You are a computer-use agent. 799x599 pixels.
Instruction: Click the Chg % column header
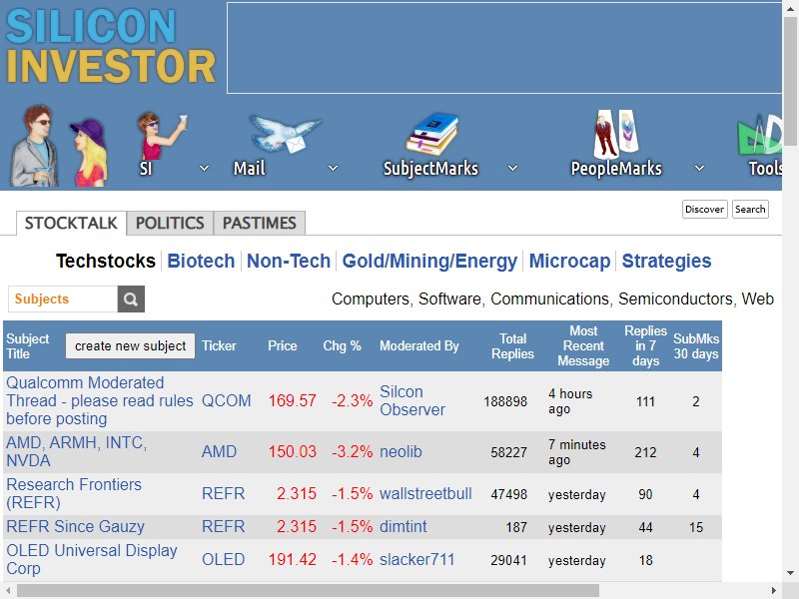tap(342, 345)
